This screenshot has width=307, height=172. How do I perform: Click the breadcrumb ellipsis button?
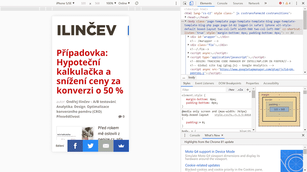[184, 78]
